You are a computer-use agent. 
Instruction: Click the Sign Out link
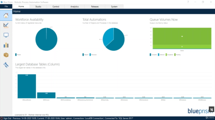[7, 118]
